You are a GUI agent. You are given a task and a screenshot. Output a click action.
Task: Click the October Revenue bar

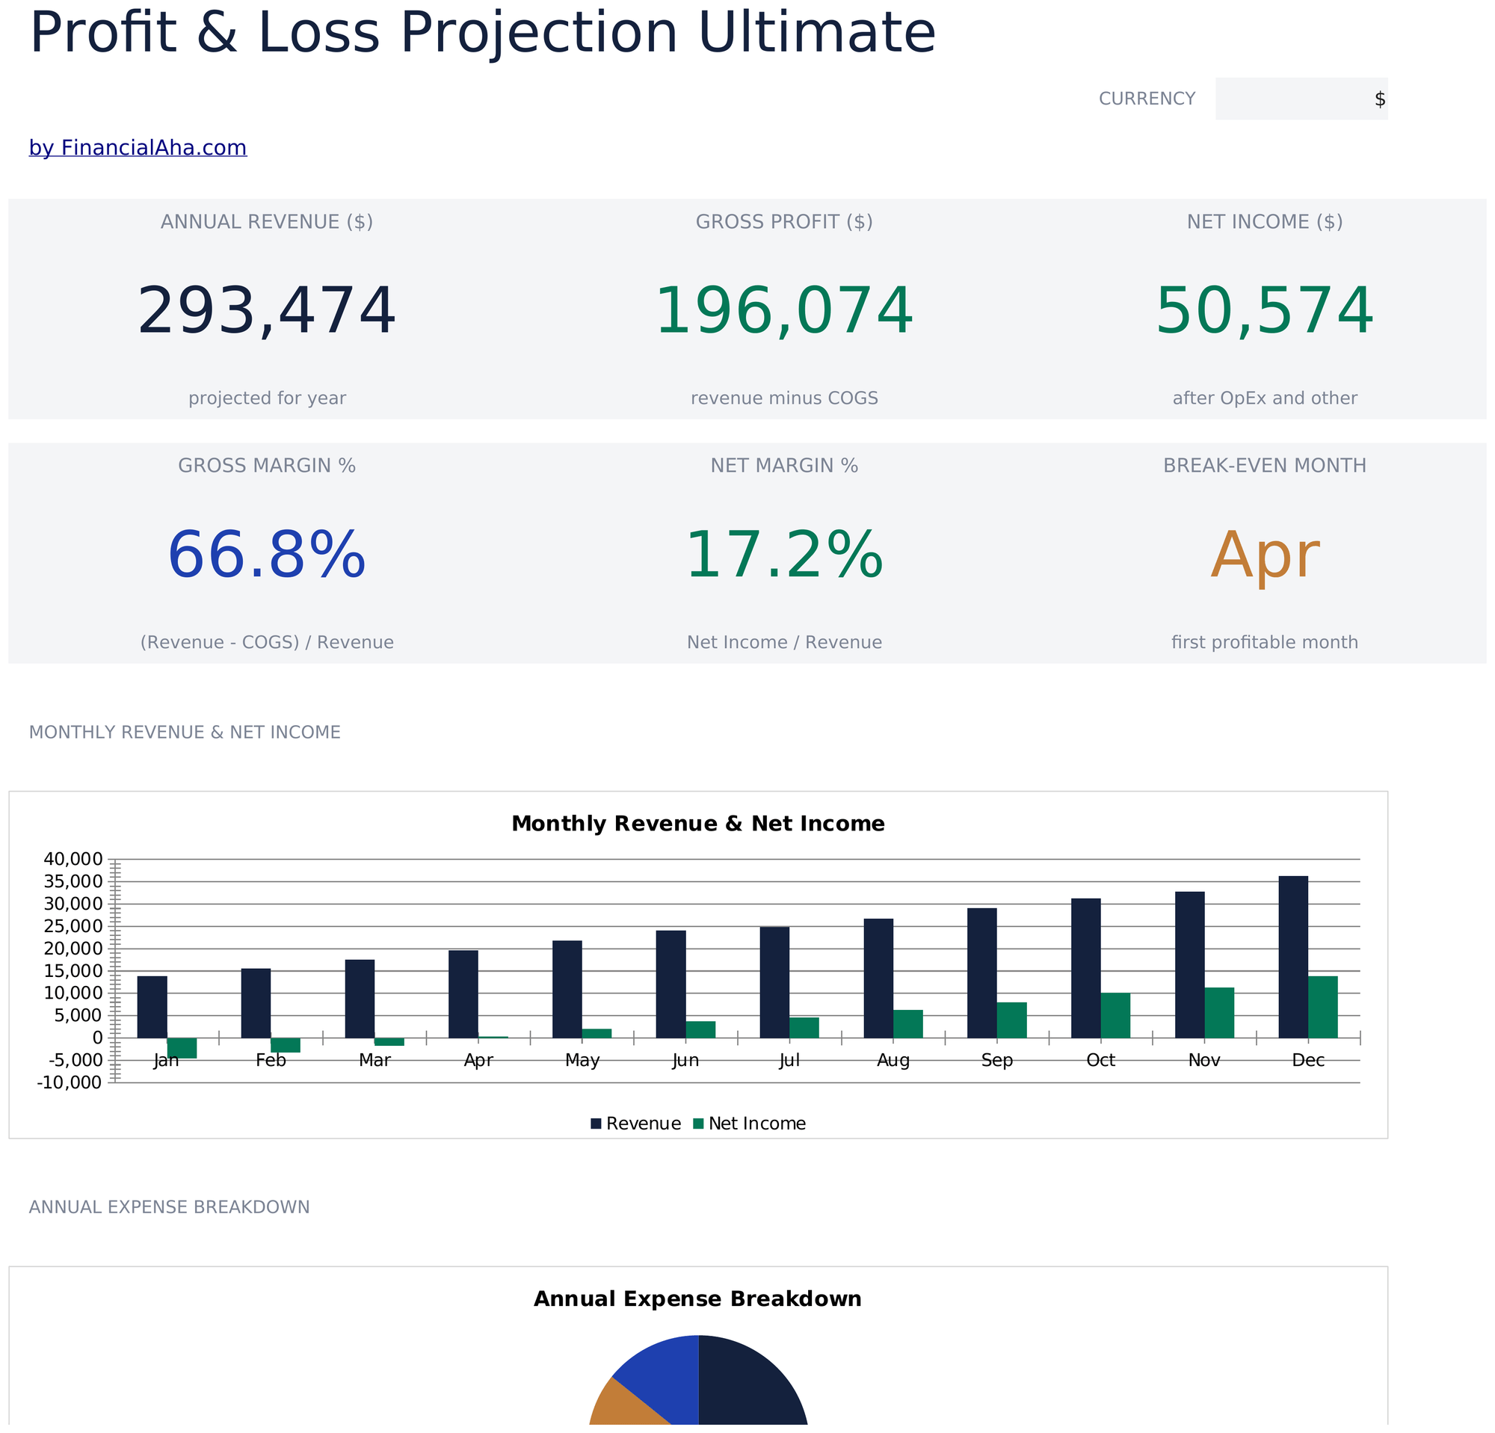click(1086, 969)
